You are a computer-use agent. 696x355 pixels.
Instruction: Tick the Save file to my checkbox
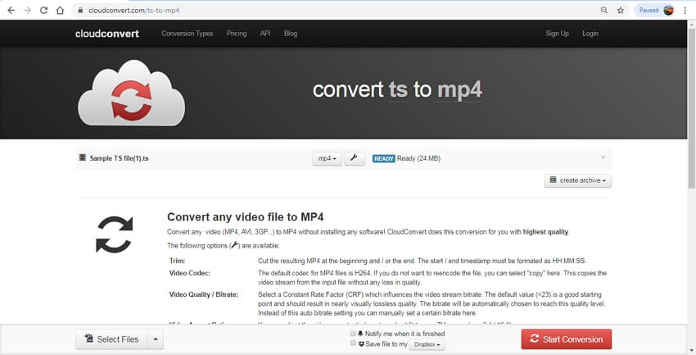coord(354,344)
